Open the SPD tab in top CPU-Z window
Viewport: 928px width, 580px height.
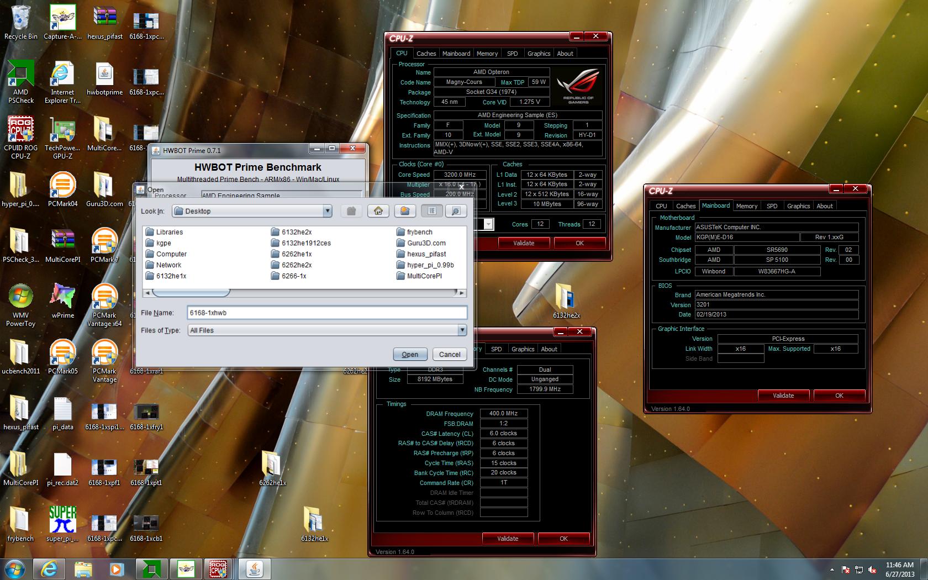(x=513, y=54)
